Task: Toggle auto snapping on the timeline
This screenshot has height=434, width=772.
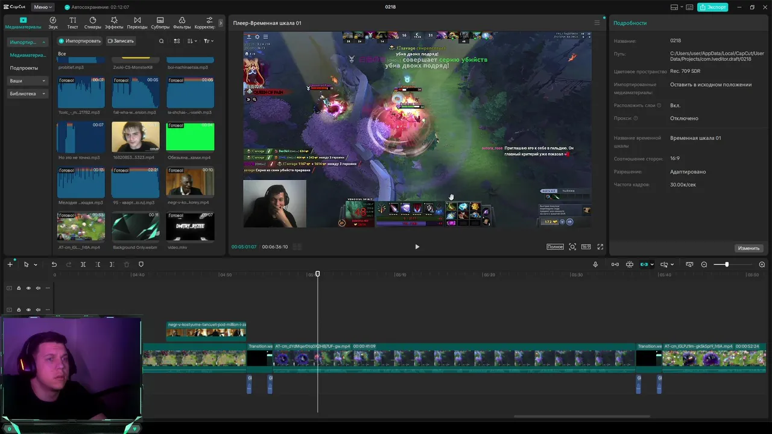Action: point(630,265)
